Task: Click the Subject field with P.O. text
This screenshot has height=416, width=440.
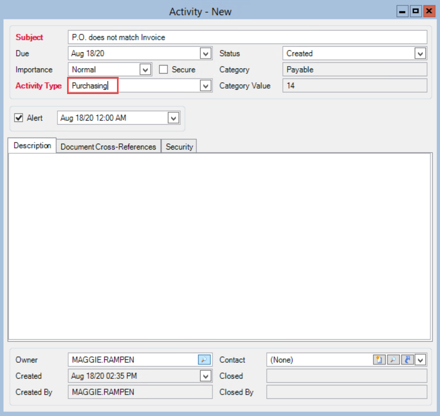Action: coord(247,38)
